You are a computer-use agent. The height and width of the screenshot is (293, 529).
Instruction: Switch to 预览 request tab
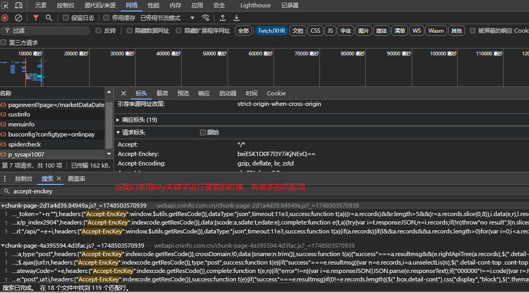click(x=183, y=93)
